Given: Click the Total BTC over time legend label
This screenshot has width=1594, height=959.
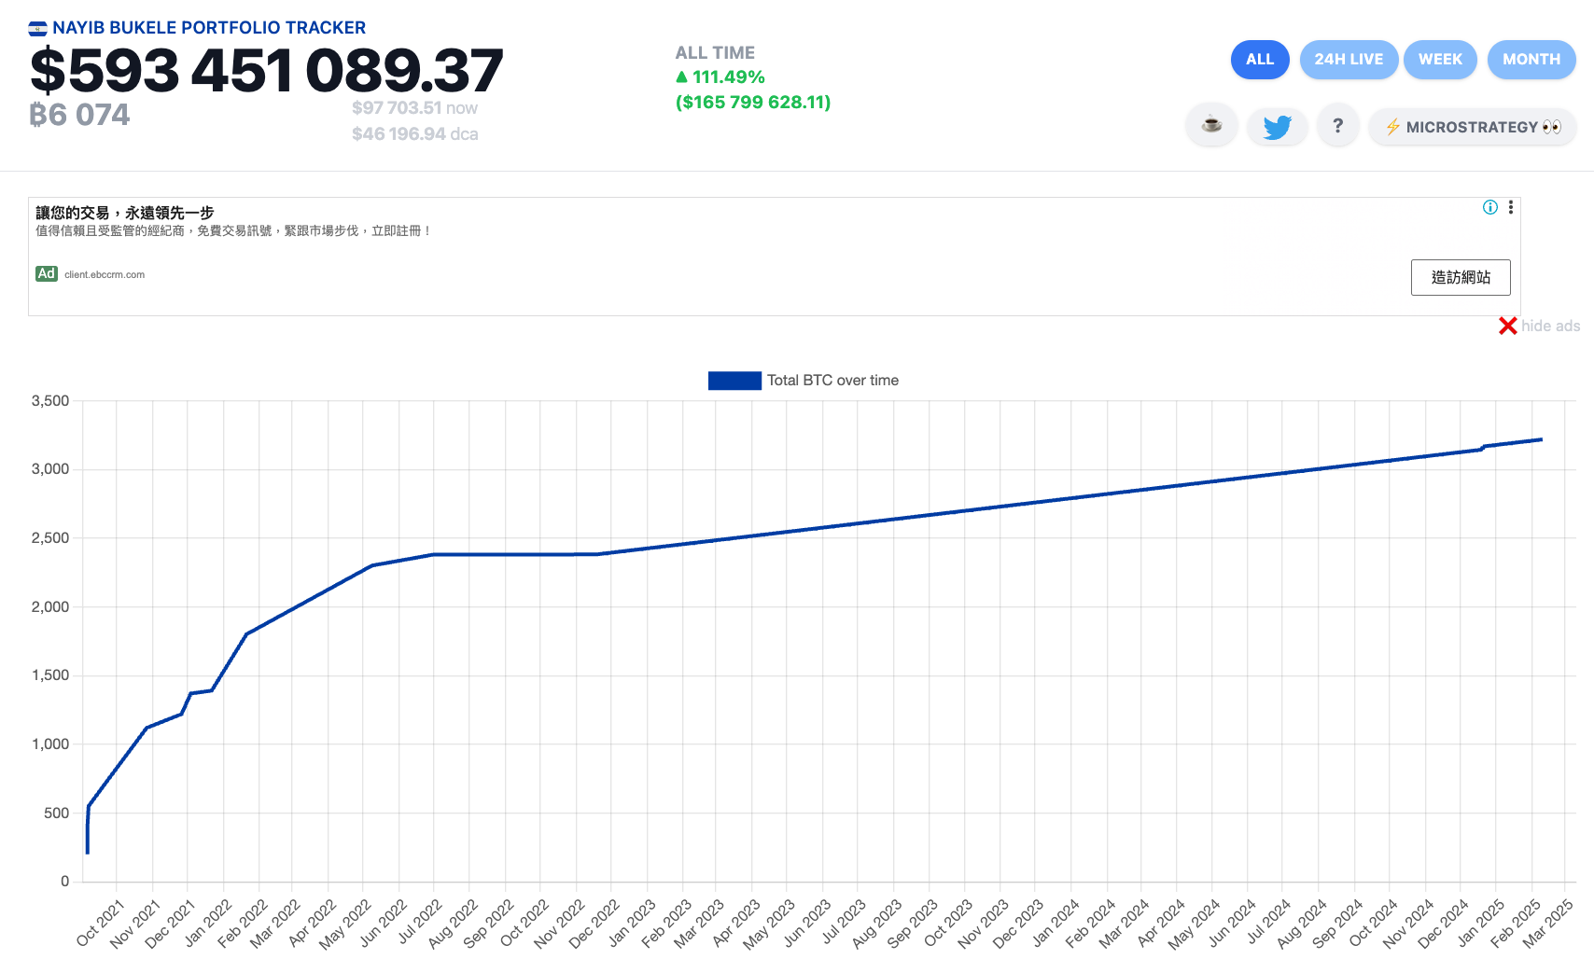Looking at the screenshot, I should tap(832, 381).
